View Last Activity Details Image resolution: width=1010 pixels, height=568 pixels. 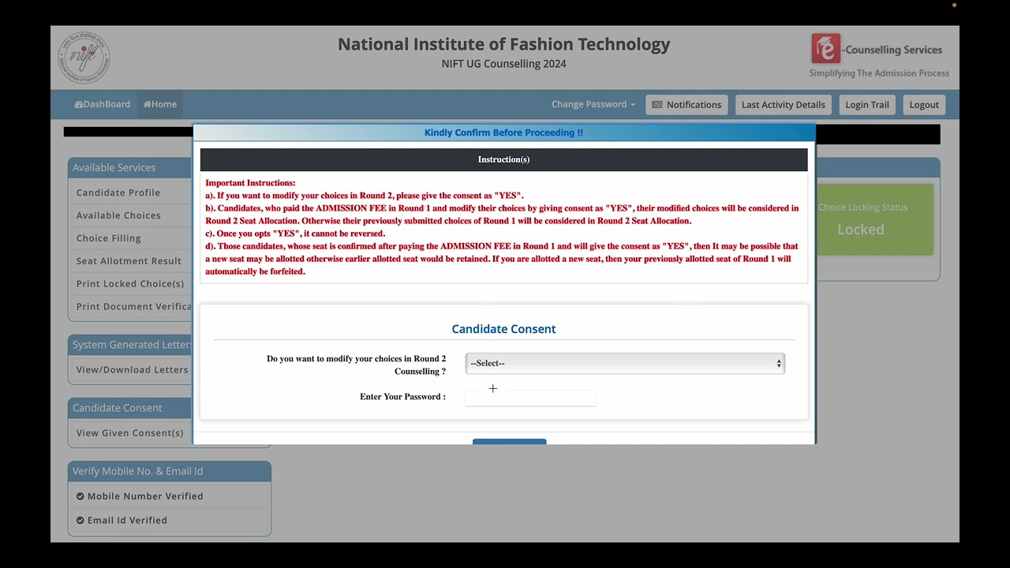click(783, 105)
